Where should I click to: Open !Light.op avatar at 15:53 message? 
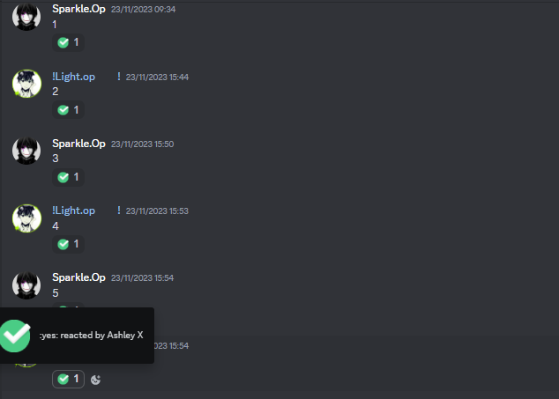point(26,218)
